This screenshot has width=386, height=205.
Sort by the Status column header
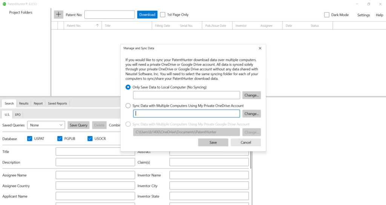point(315,26)
